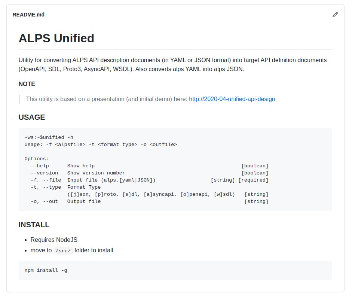
Task: Click the '--help' option text
Action: [40, 166]
